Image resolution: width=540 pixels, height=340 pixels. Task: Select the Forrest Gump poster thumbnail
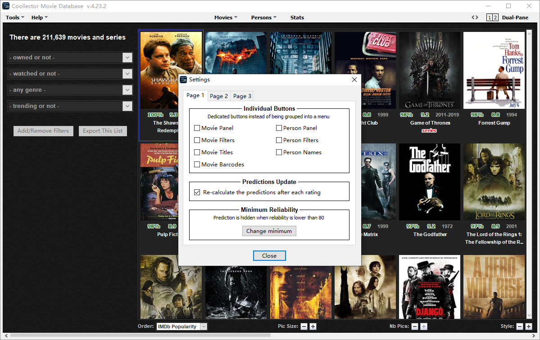point(494,71)
